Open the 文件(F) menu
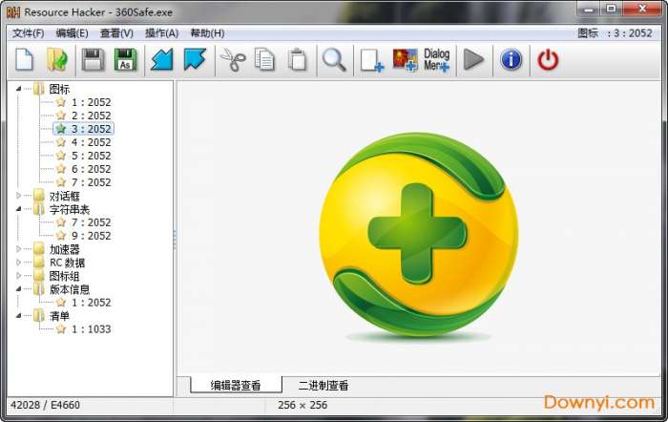 click(x=28, y=33)
